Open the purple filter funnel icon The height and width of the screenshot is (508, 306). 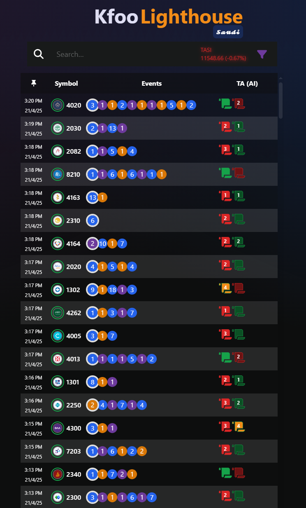pos(262,54)
